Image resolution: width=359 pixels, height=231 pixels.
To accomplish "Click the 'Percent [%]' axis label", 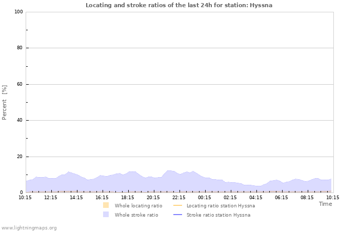I will pyautogui.click(x=4, y=103).
